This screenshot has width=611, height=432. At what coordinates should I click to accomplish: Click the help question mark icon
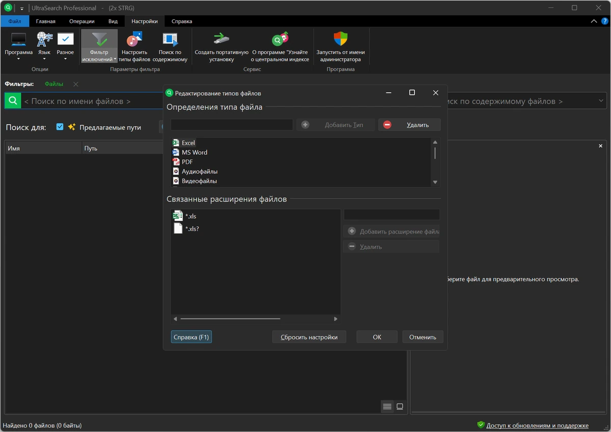(604, 21)
